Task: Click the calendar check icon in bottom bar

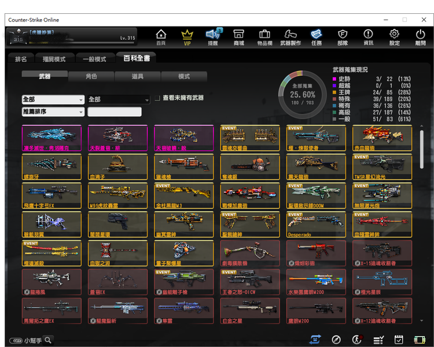Action: (x=399, y=339)
